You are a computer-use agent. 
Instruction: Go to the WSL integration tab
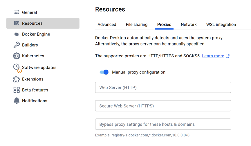click(x=221, y=25)
